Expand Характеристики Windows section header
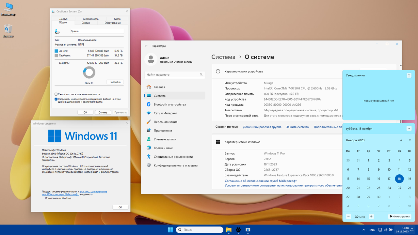 (242, 142)
